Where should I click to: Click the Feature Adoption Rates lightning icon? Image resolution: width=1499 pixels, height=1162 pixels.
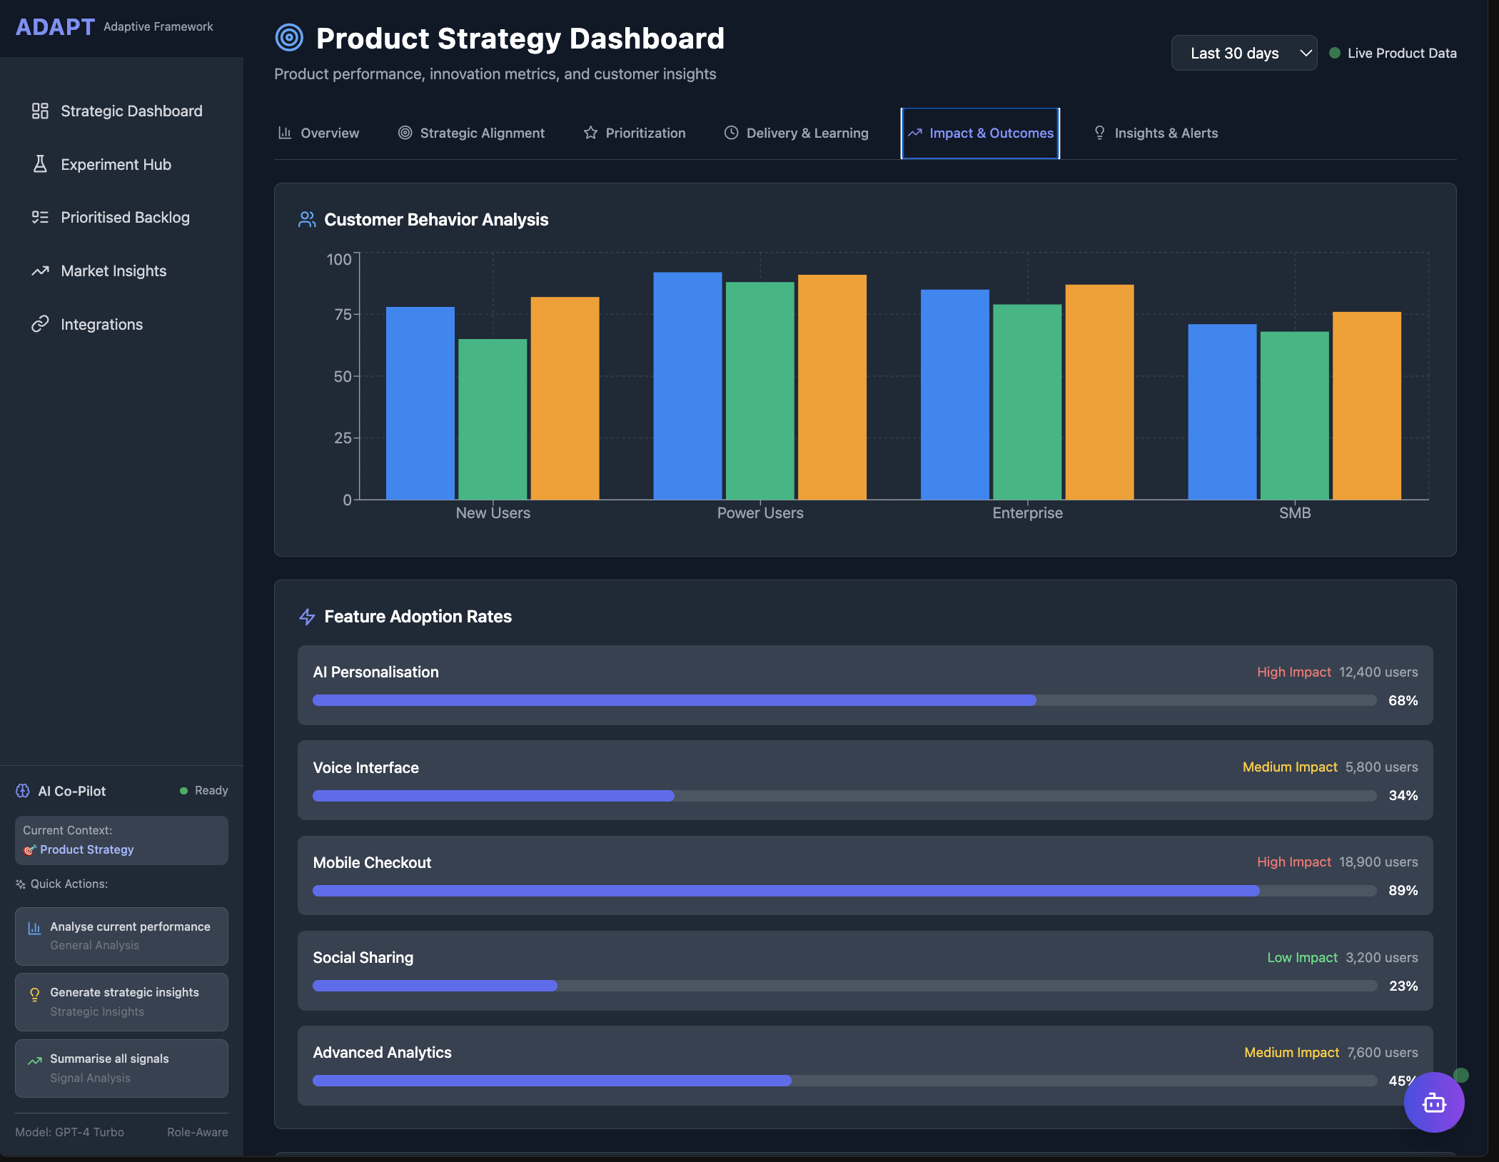(307, 617)
